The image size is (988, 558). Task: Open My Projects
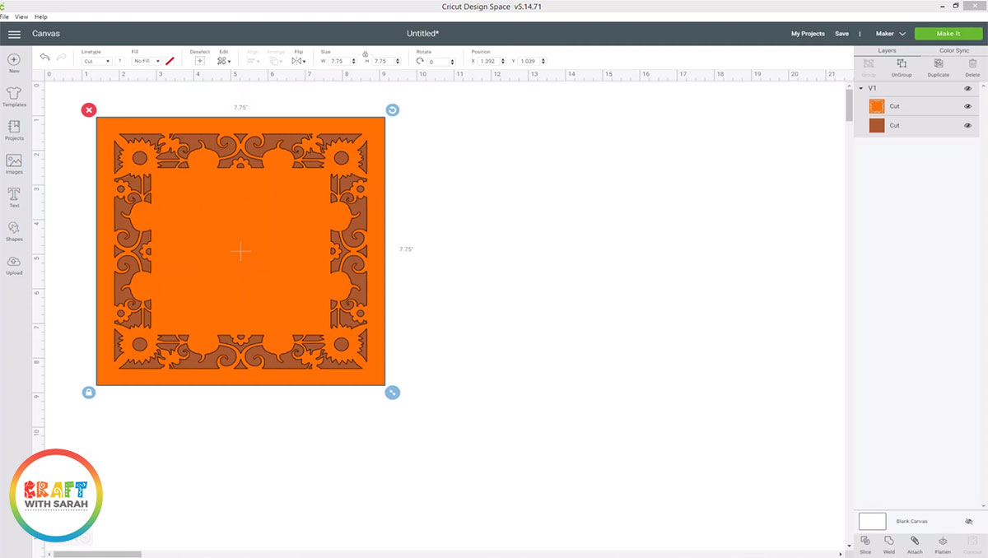pyautogui.click(x=807, y=34)
